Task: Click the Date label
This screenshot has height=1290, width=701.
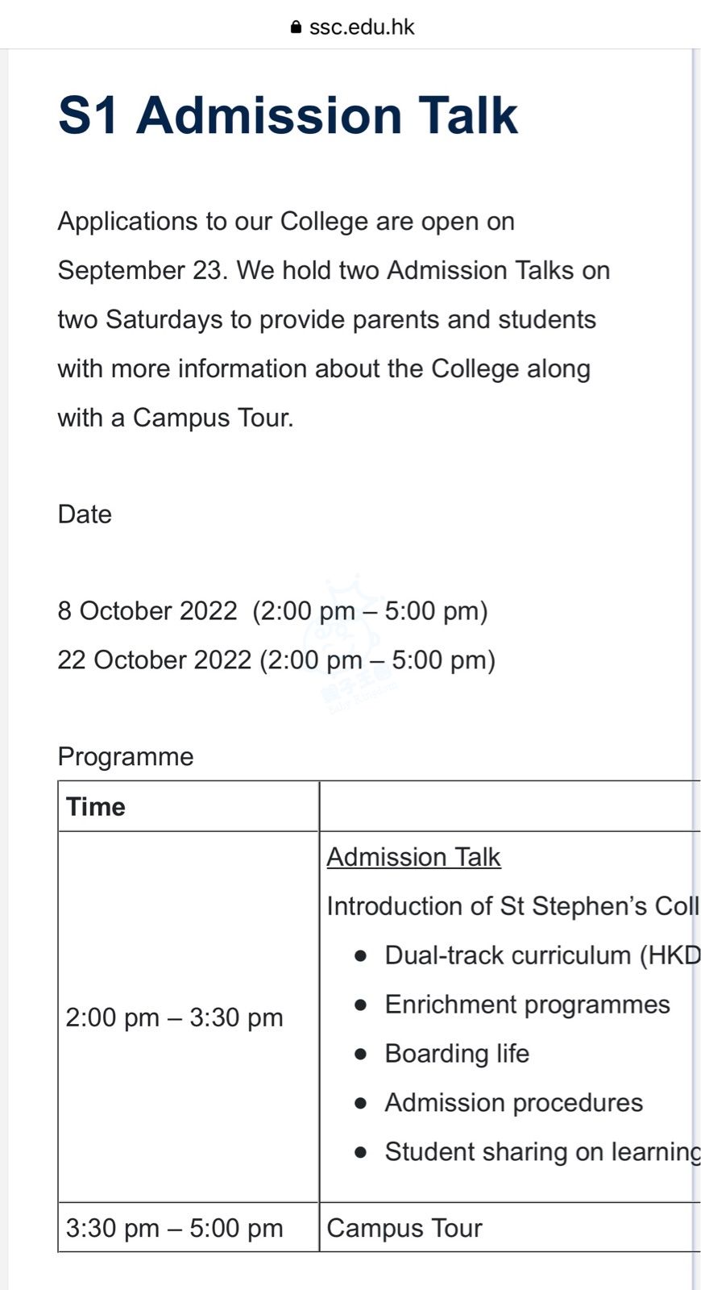Action: (x=85, y=514)
